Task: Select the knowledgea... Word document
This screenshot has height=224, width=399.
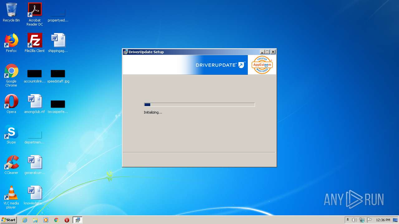Action: click(x=35, y=195)
